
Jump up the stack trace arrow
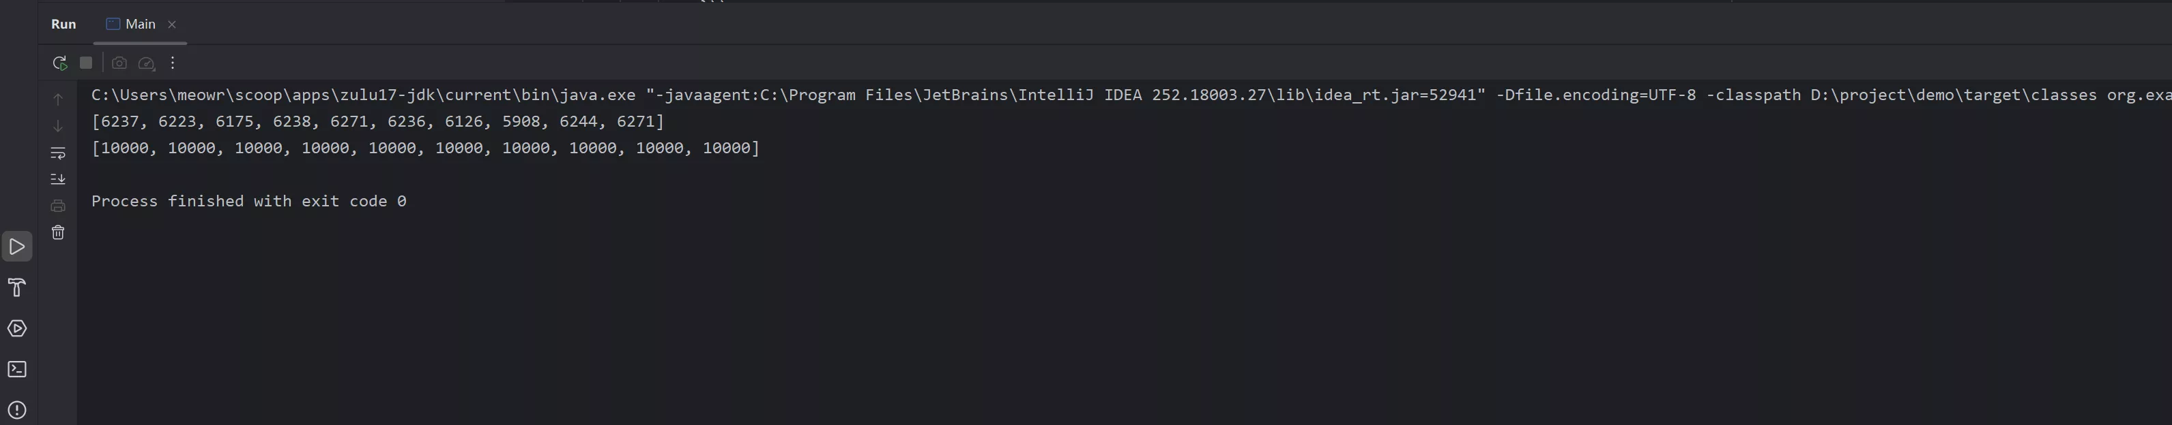(58, 99)
